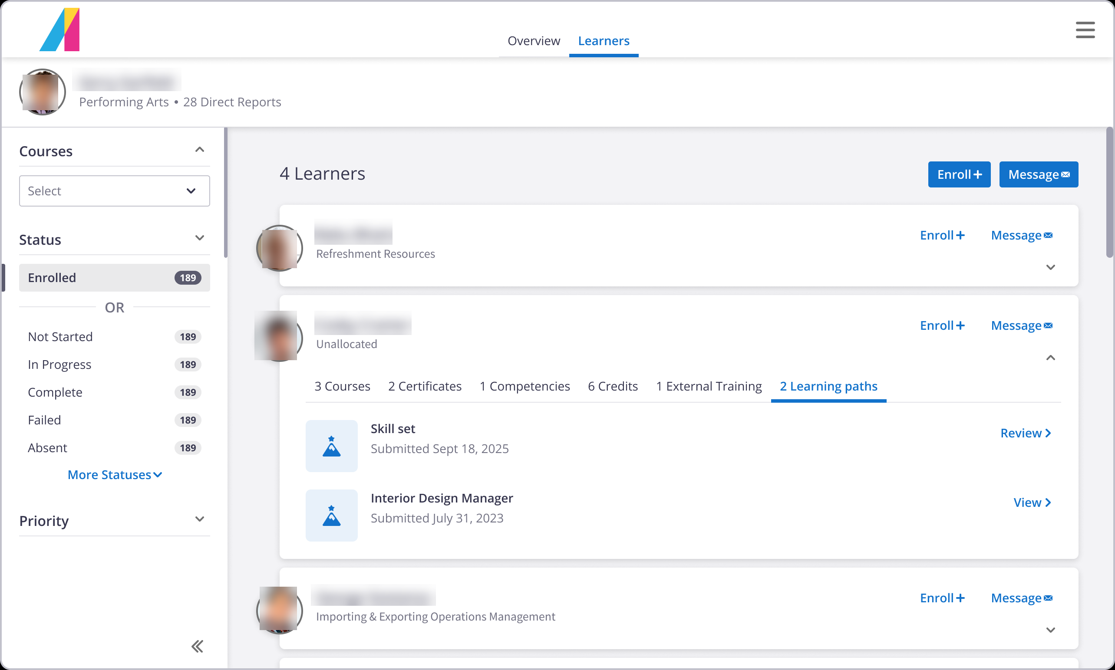Click the main page vertical scrollbar
Viewport: 1115px width, 670px height.
pos(1110,192)
